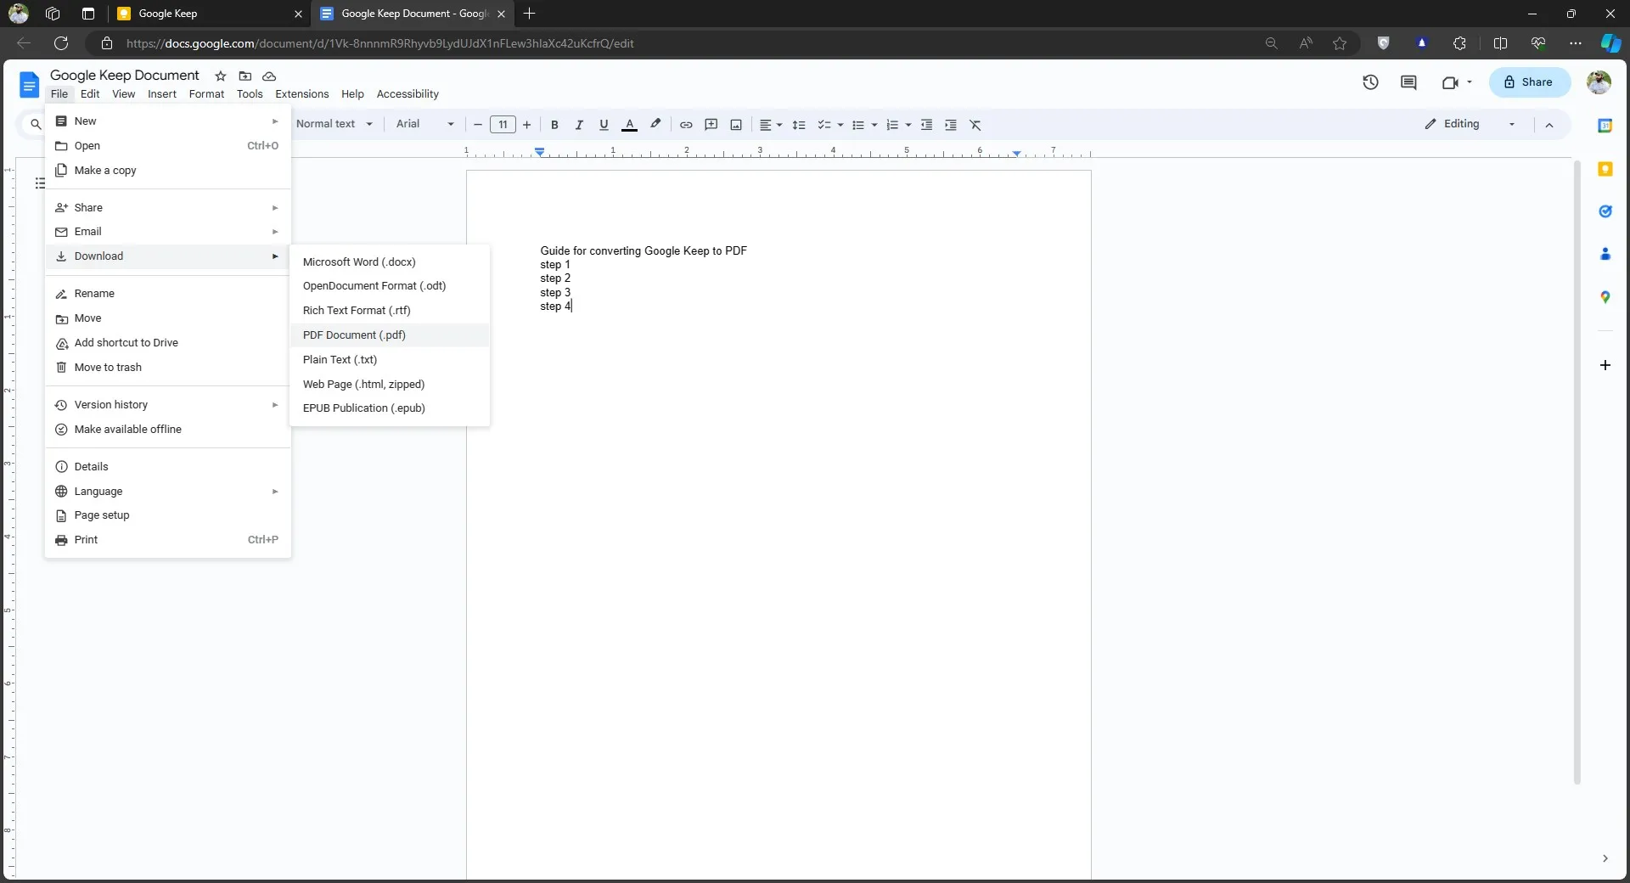The height and width of the screenshot is (883, 1630).
Task: Open the Normal text style dropdown
Action: 334,124
